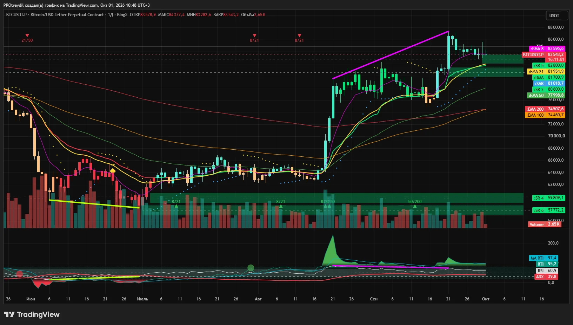
Task: Select the :SR 2 level label
Action: (549, 89)
